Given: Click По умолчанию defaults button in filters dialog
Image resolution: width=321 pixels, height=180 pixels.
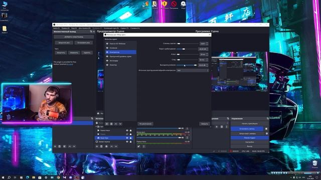Looking at the screenshot, I should 145,124.
